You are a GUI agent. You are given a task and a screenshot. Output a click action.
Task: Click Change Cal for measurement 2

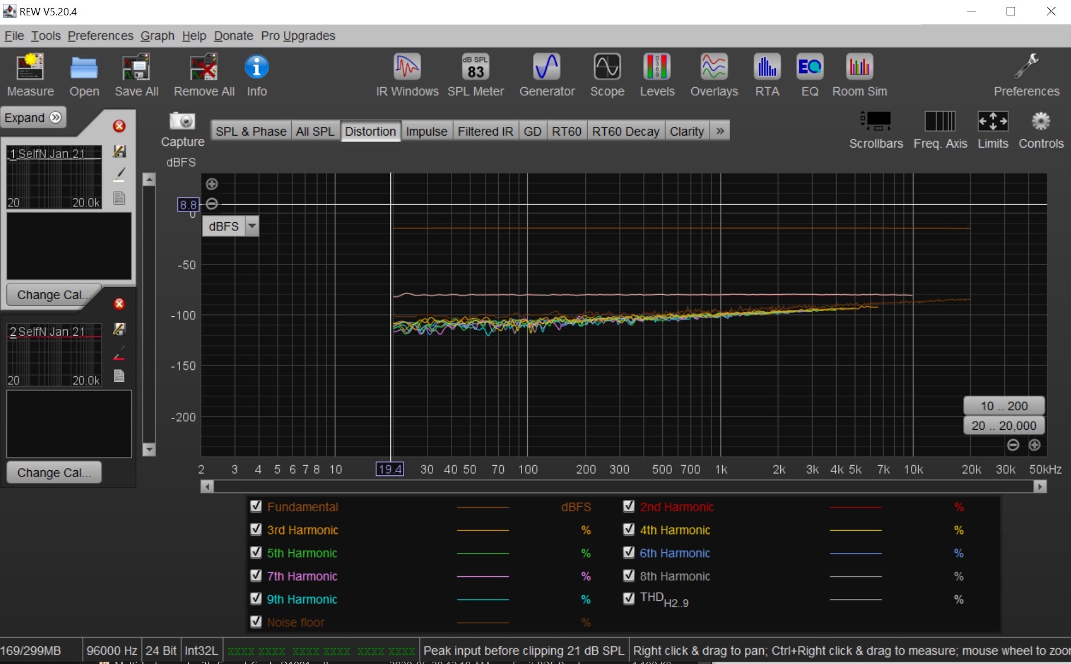[54, 472]
